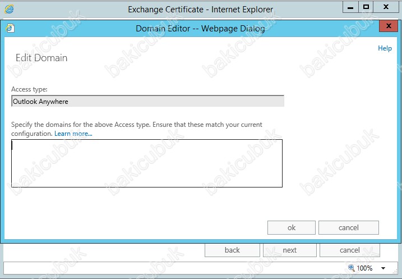The image size is (402, 279).
Task: Open zoom level dropdown arrow
Action: [x=383, y=268]
